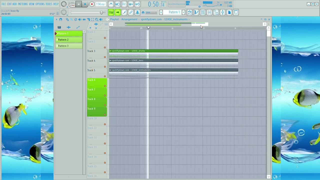Toggle the playlist snap magnet icon
Viewport: 320px width, 180px height.
pos(61,19)
